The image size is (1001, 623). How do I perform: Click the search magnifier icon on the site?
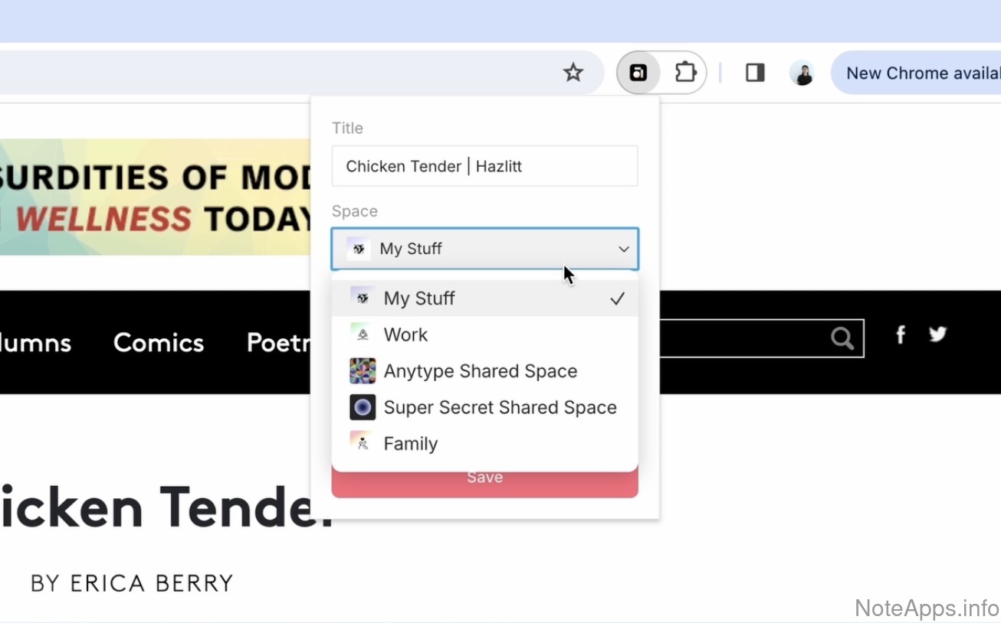coord(842,338)
